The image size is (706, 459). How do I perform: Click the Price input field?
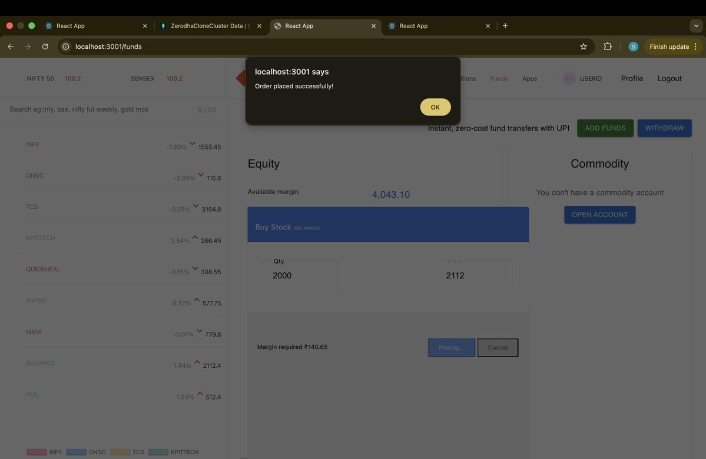click(473, 275)
